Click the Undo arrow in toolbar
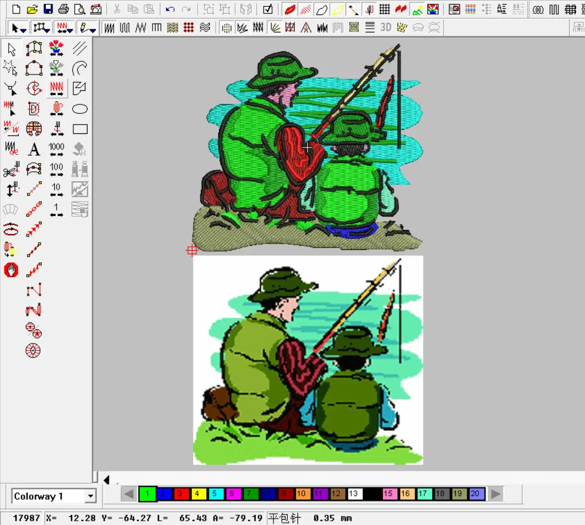 (x=170, y=9)
